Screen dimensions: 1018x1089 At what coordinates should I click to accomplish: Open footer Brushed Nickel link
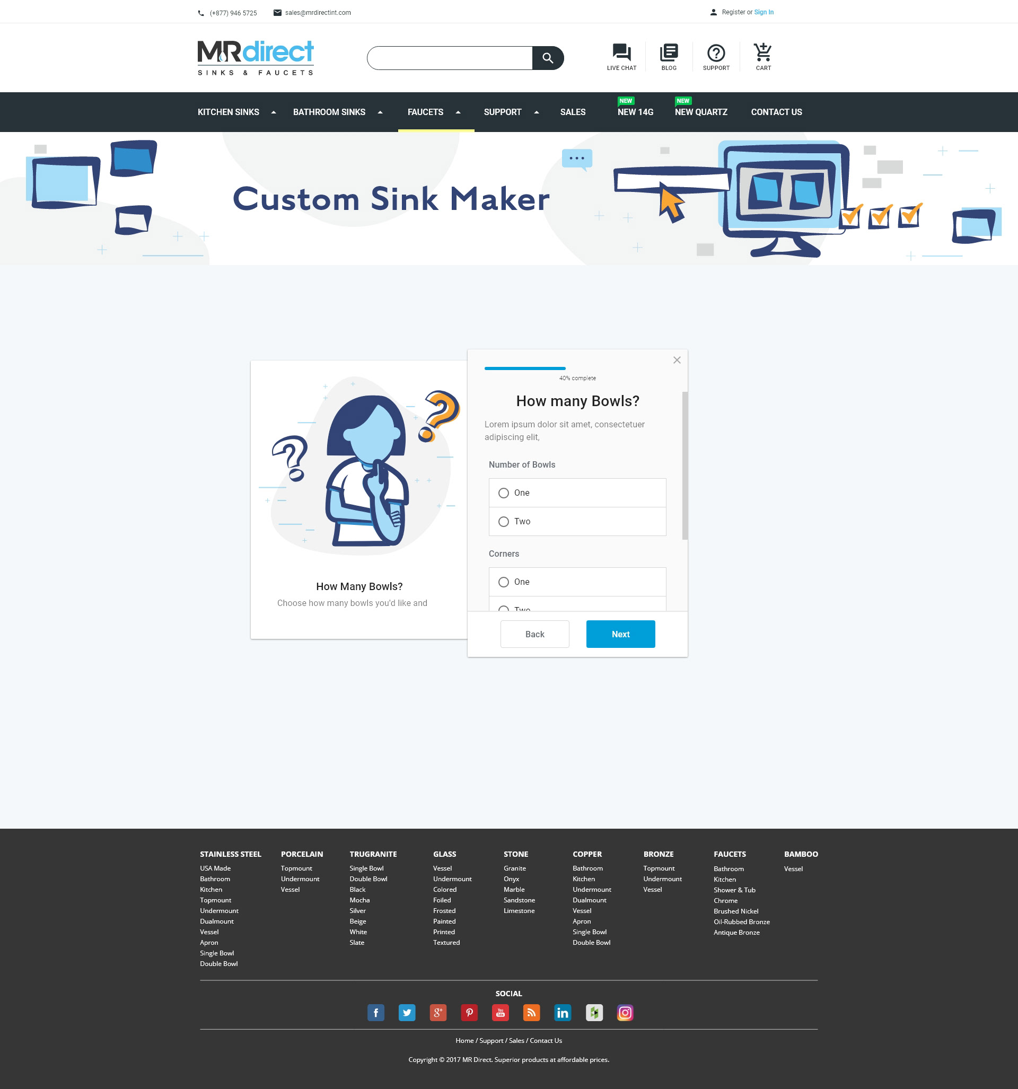pyautogui.click(x=736, y=911)
